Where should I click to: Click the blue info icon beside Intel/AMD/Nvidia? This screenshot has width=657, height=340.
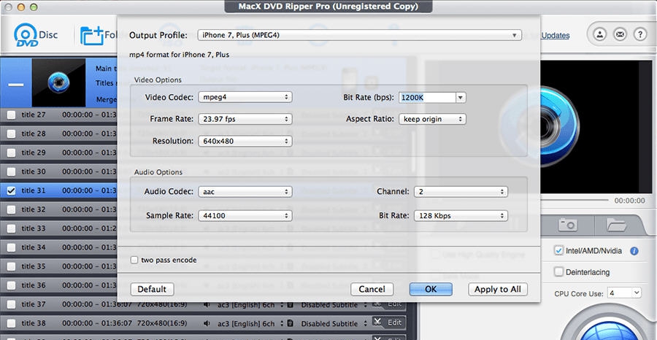(634, 251)
